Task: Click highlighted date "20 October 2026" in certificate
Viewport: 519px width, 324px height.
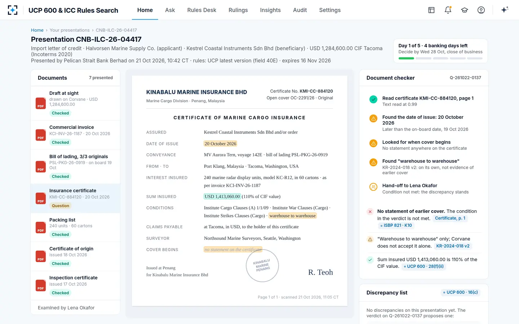Action: coord(220,144)
